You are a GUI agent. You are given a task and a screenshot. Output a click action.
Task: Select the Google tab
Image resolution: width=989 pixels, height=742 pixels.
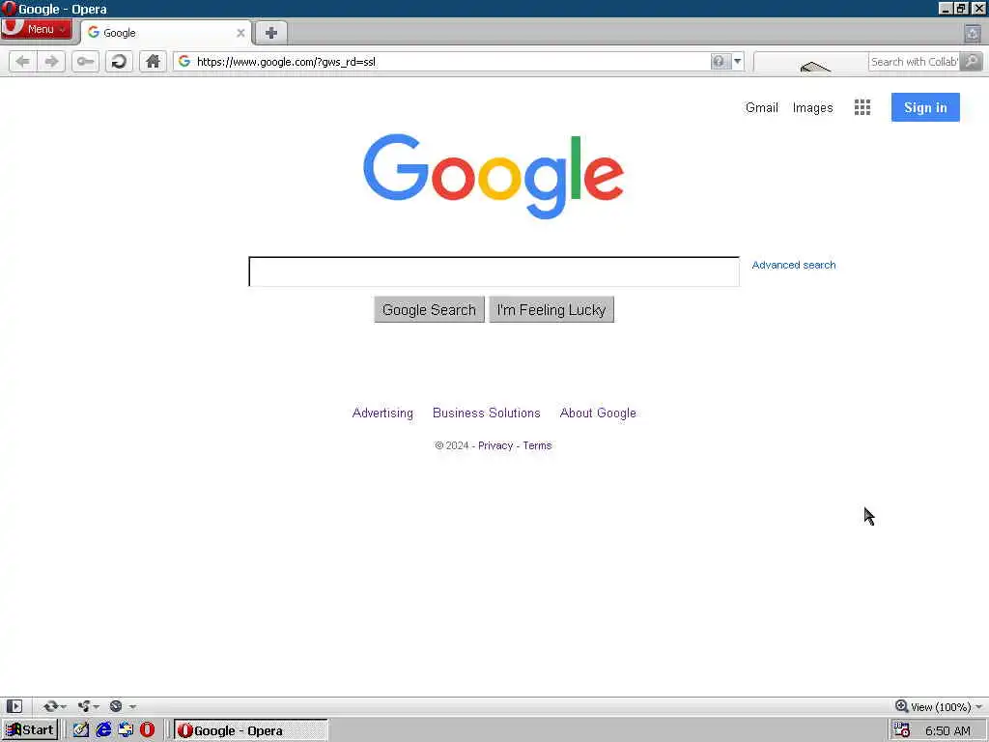click(x=165, y=33)
